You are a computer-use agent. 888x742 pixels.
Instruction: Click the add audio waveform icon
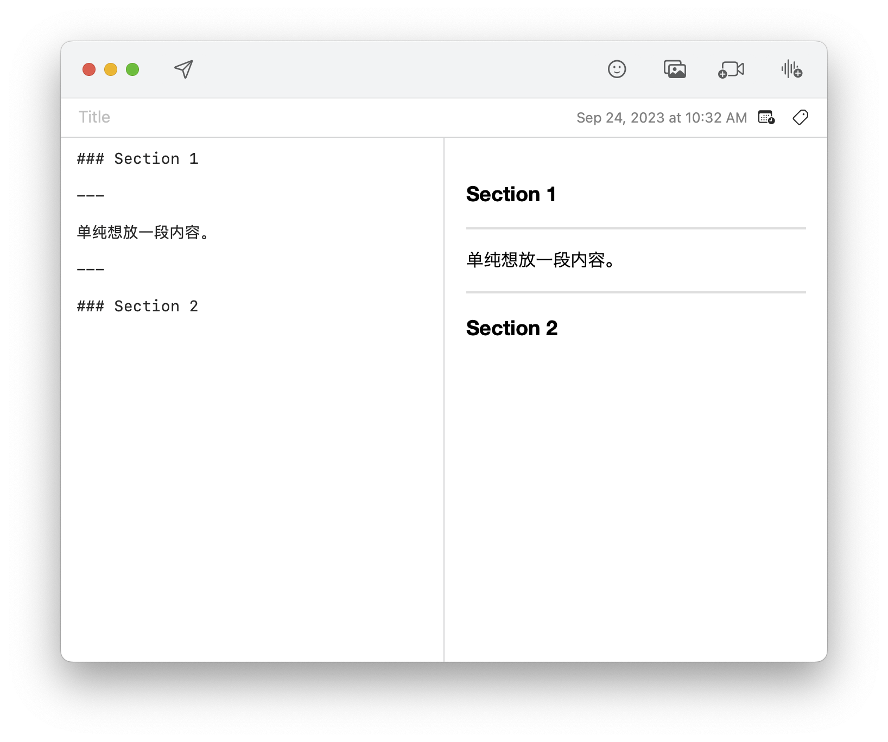791,69
